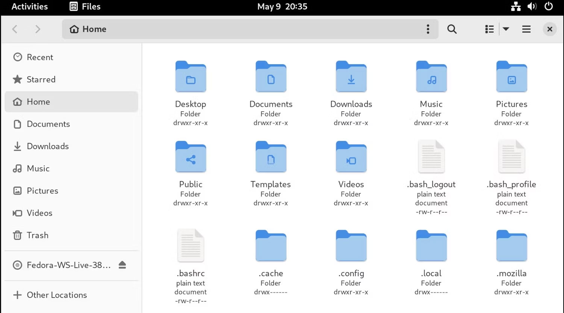This screenshot has width=564, height=313.
Task: Open Trash in the sidebar
Action: pos(71,235)
